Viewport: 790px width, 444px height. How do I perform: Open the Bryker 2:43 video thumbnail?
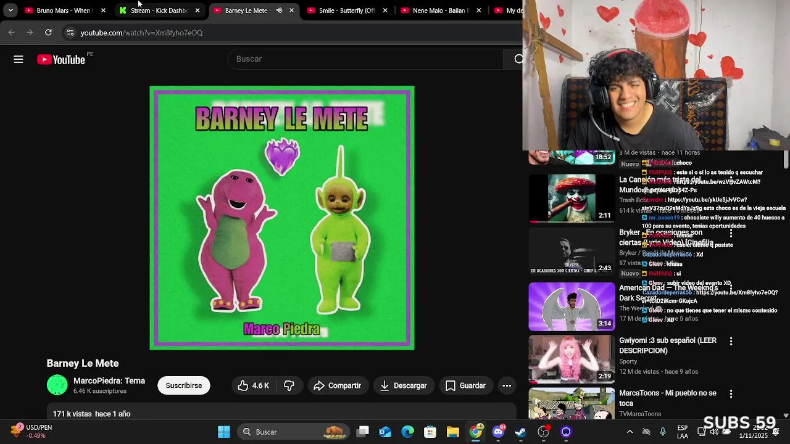[x=572, y=251]
